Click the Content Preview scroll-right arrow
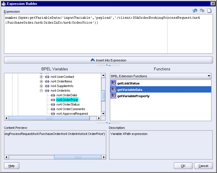 coord(104,157)
